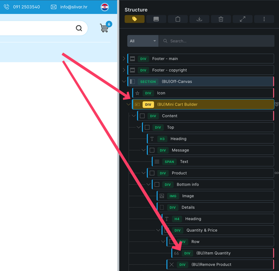Open the three-dot more options menu
This screenshot has width=279, height=271.
coord(264,19)
